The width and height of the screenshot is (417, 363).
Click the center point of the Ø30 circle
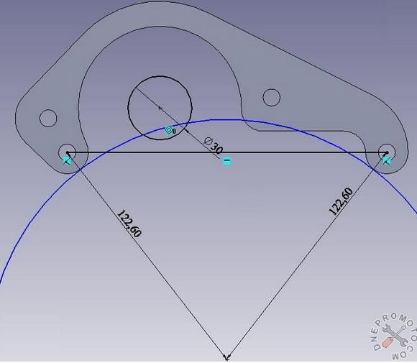point(160,108)
